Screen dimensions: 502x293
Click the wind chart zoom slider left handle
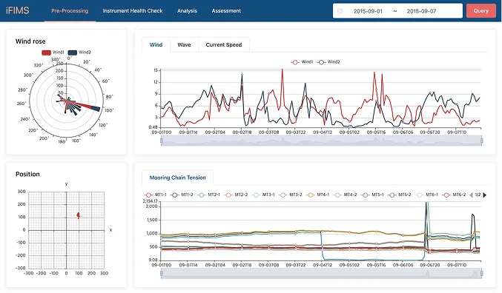tap(162, 141)
